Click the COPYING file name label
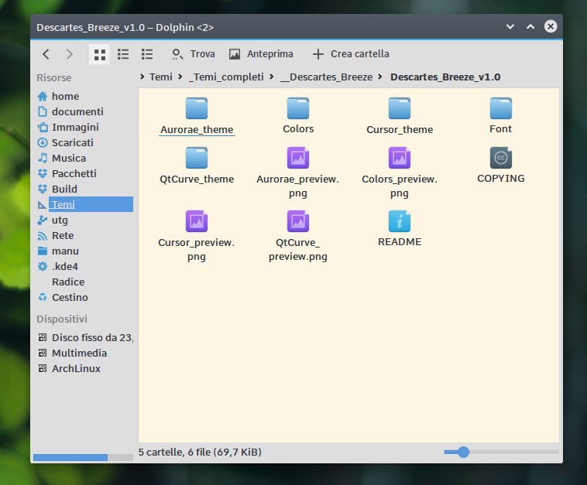Image resolution: width=587 pixels, height=485 pixels. click(x=501, y=179)
